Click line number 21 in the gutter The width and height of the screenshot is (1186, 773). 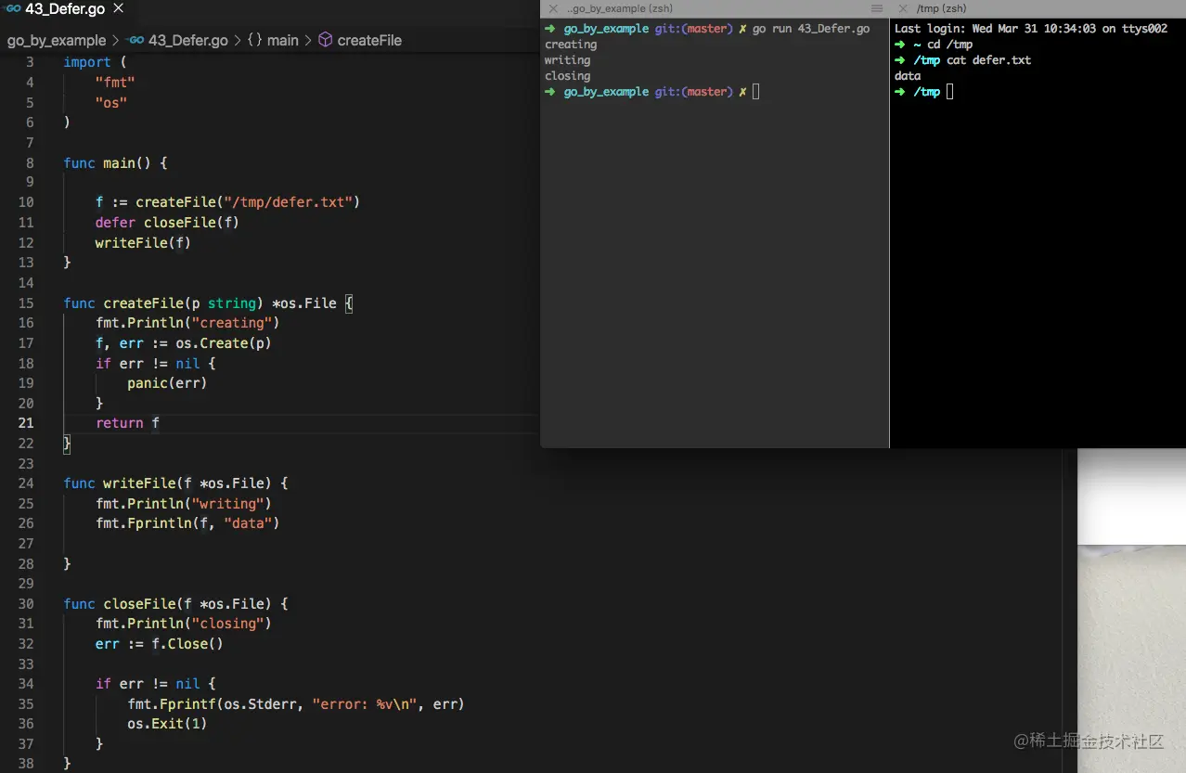26,423
